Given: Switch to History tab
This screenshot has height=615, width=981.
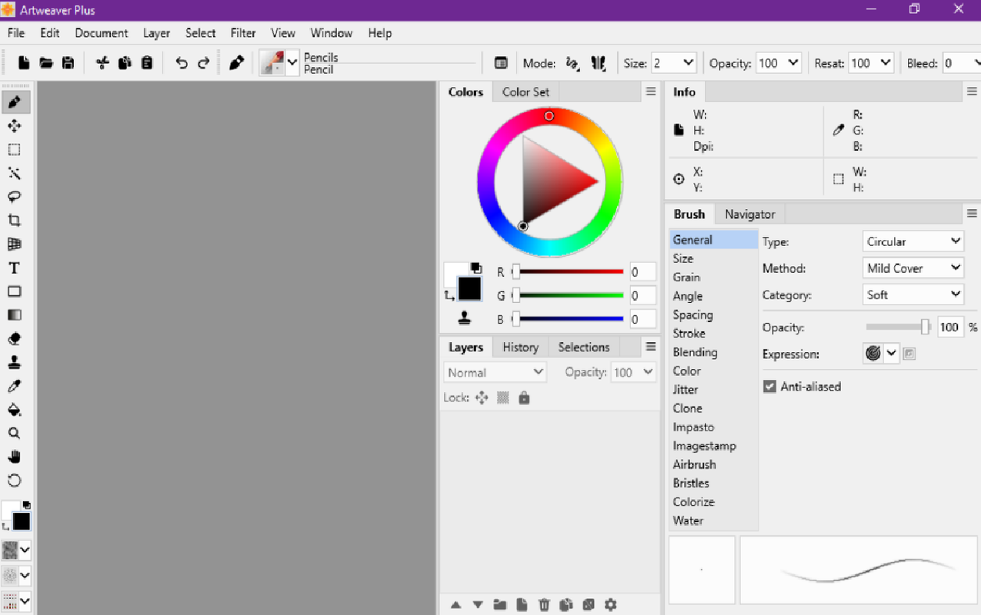Looking at the screenshot, I should click(x=520, y=347).
